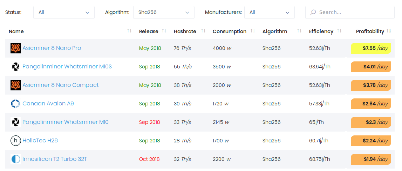Viewport: 402px width, 171px height.
Task: Click the magnifier icon in the search box
Action: (x=313, y=12)
